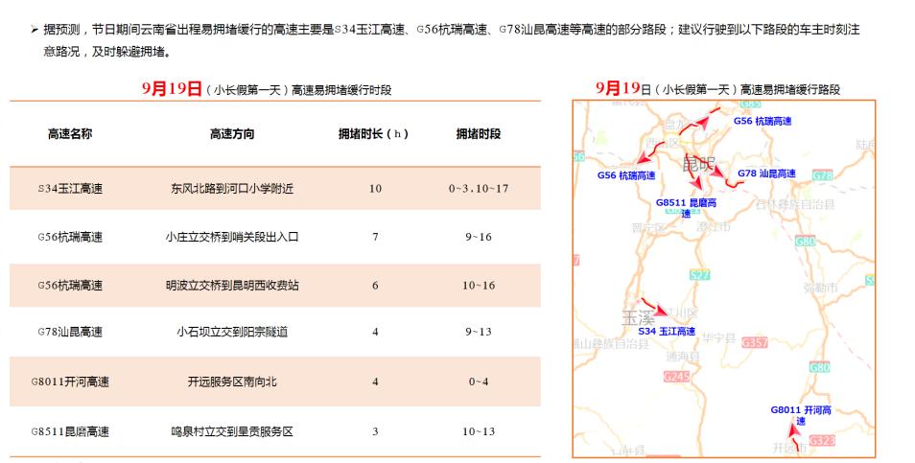Screen dimensions: 915x463
Task: Click the G8511昆磨高速 table row name
Action: click(70, 431)
